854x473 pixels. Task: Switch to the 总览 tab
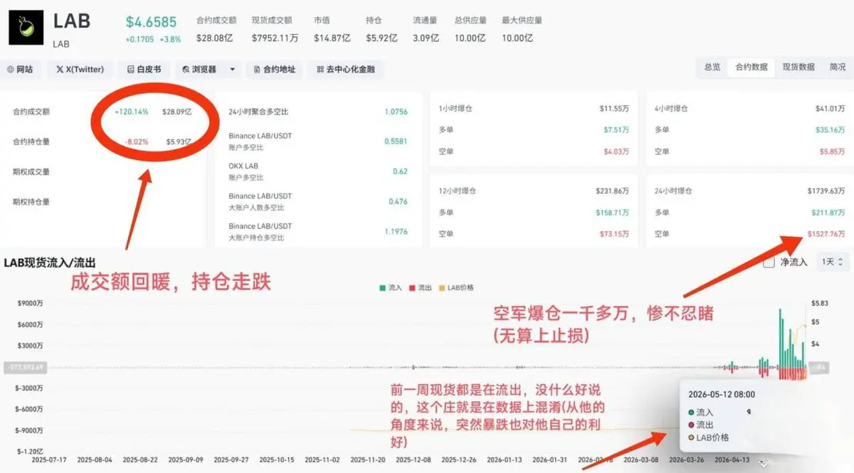[x=712, y=67]
